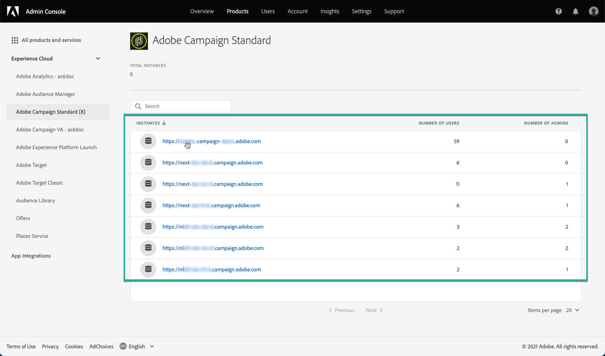This screenshot has height=356, width=605.
Task: Click database icon for the 11-user instance
Action: [x=148, y=184]
